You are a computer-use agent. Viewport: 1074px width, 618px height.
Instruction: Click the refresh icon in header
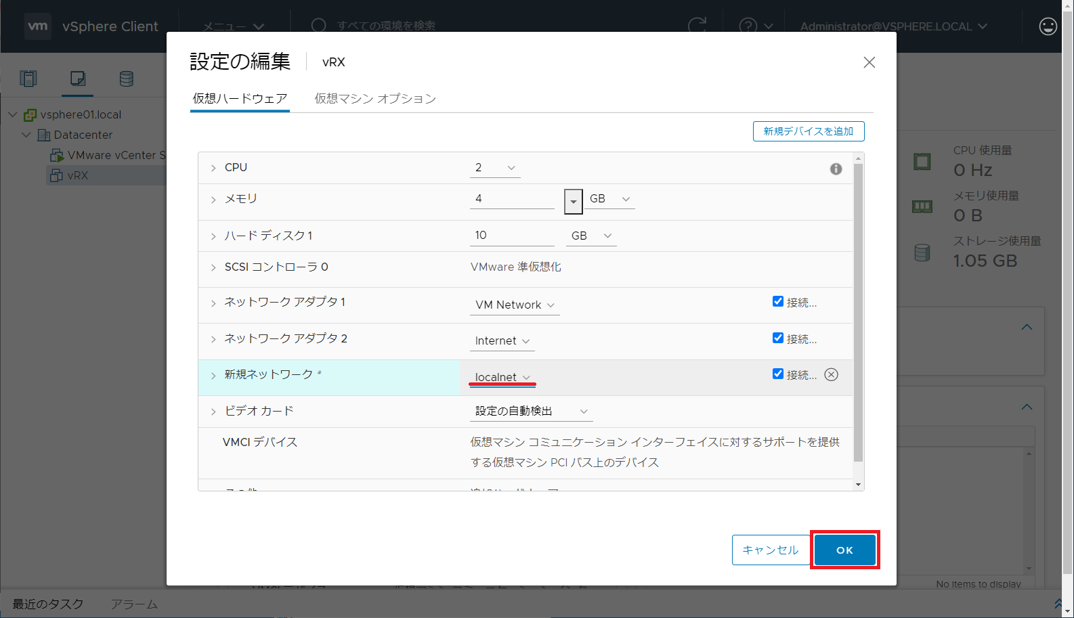point(697,26)
